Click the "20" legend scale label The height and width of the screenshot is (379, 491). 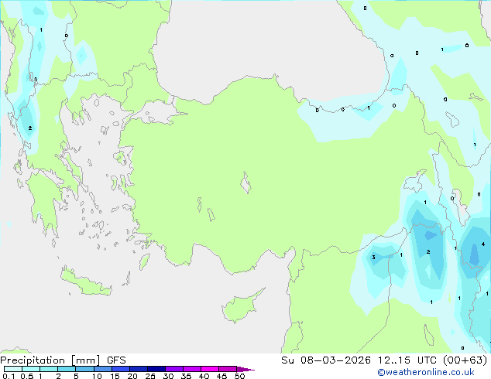[x=132, y=376]
